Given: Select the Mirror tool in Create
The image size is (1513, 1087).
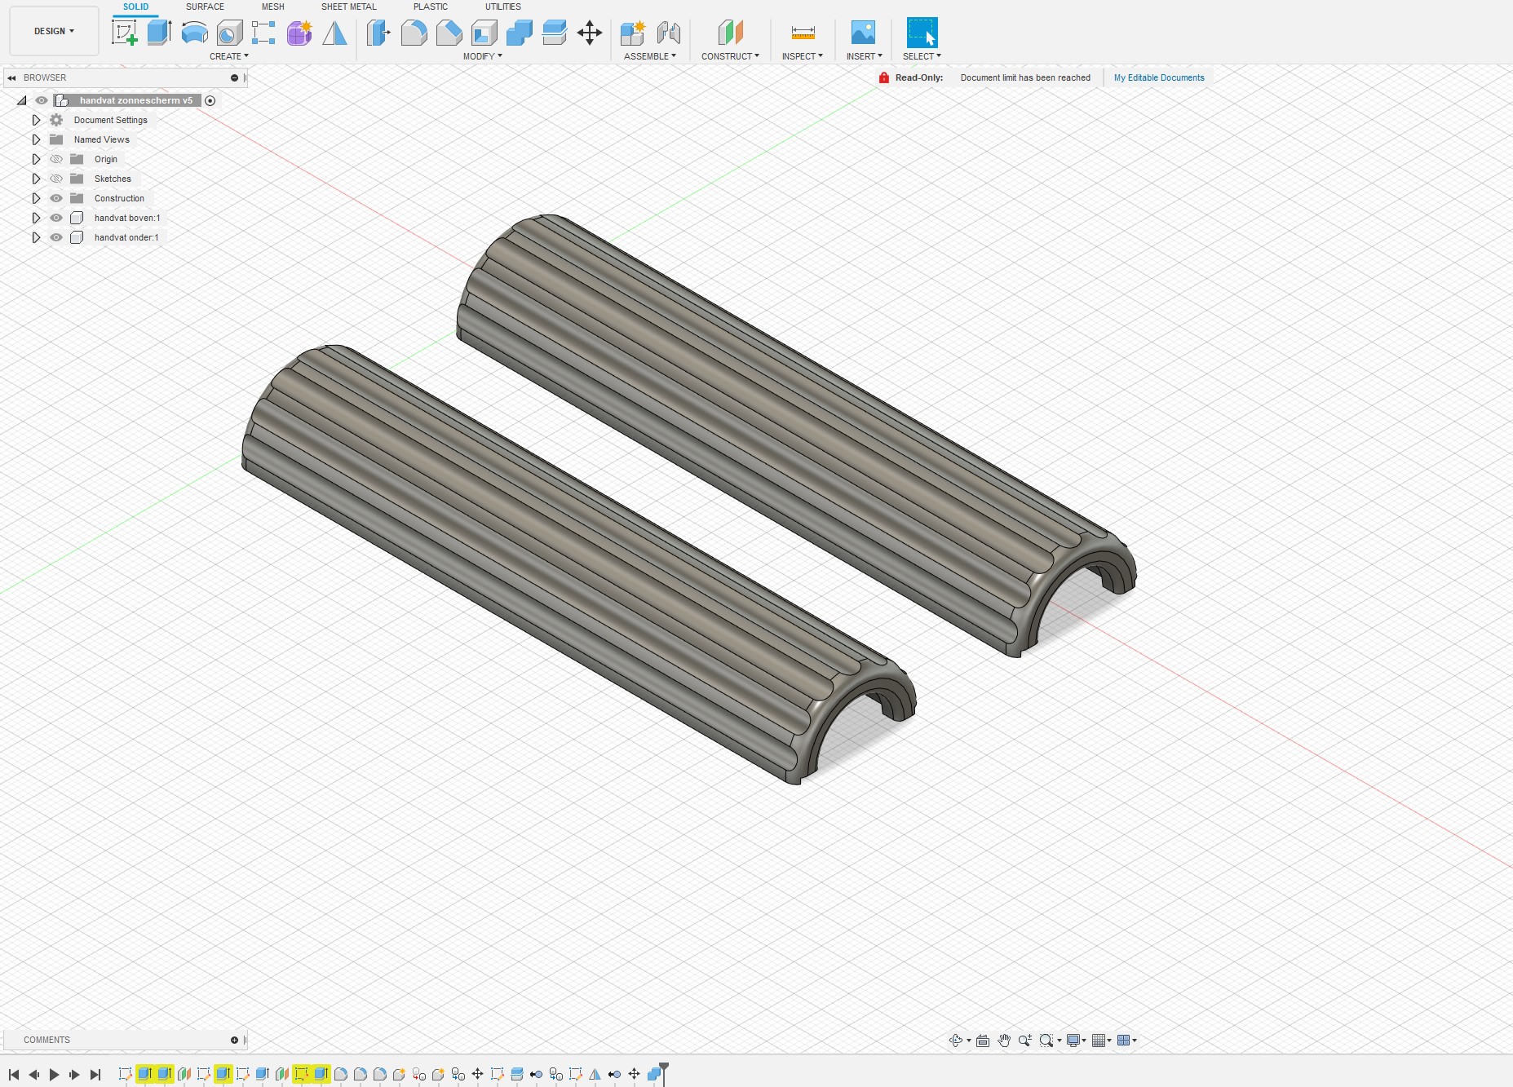Looking at the screenshot, I should point(334,33).
